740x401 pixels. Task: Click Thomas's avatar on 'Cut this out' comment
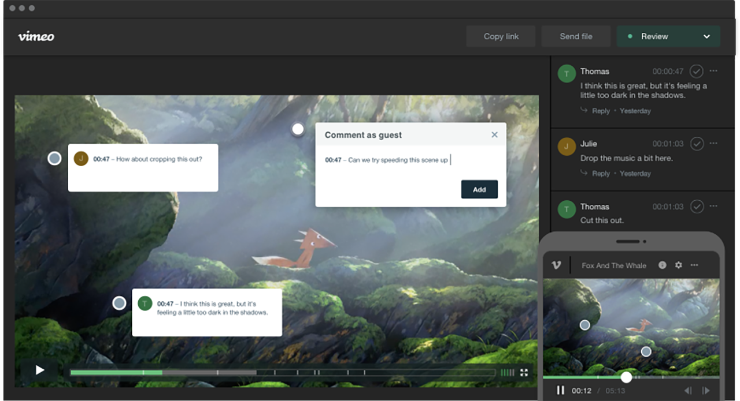567,209
